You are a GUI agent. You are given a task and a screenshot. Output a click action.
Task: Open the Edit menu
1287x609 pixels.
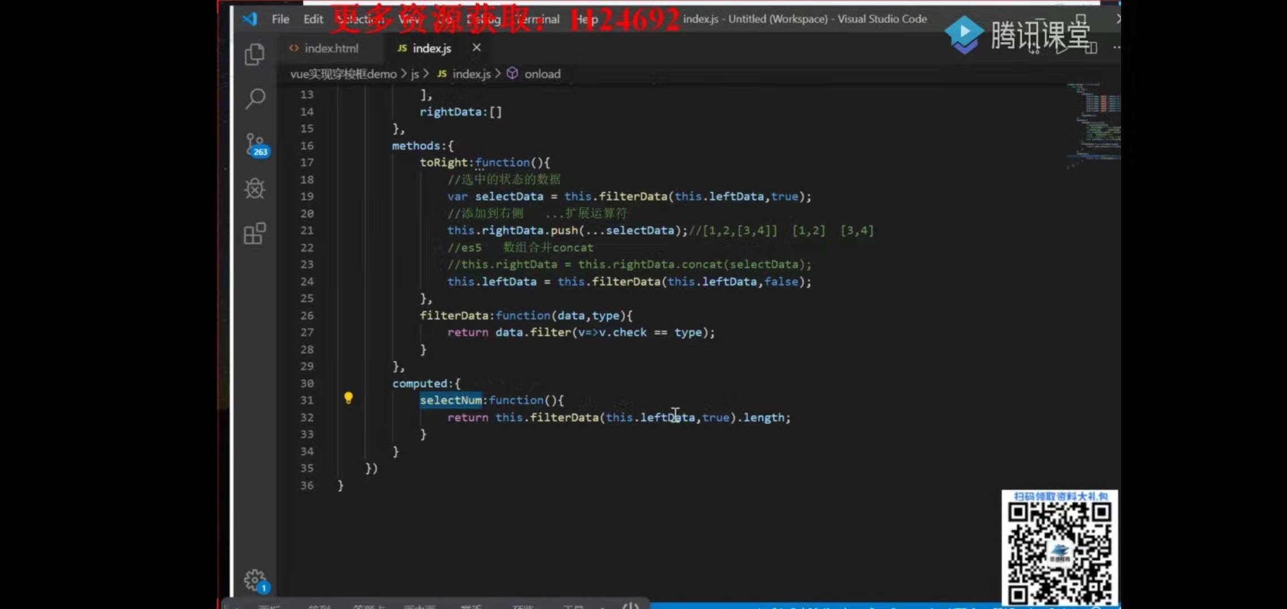click(x=313, y=19)
